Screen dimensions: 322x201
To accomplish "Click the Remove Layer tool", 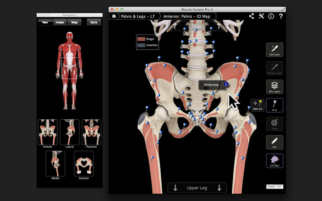I will click(275, 68).
